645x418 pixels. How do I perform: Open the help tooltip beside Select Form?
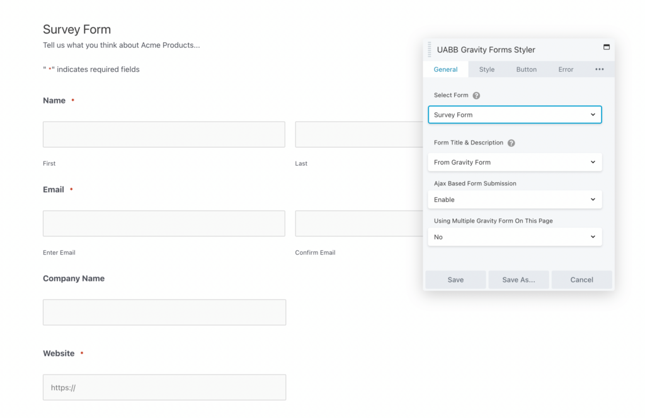pyautogui.click(x=476, y=95)
